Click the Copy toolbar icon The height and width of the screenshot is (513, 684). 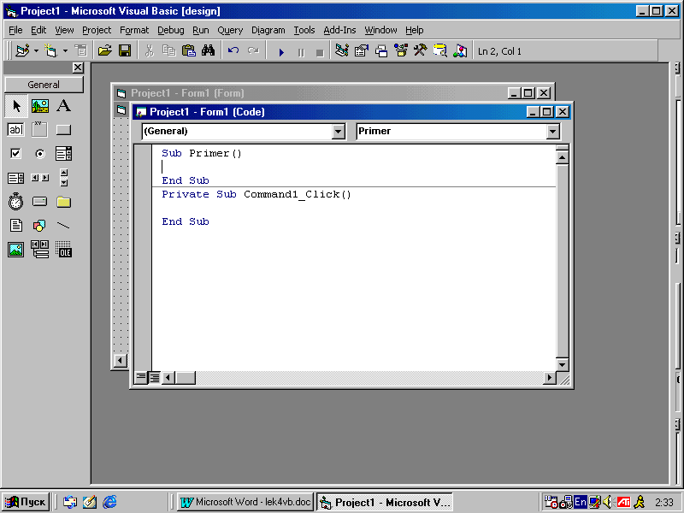point(168,51)
